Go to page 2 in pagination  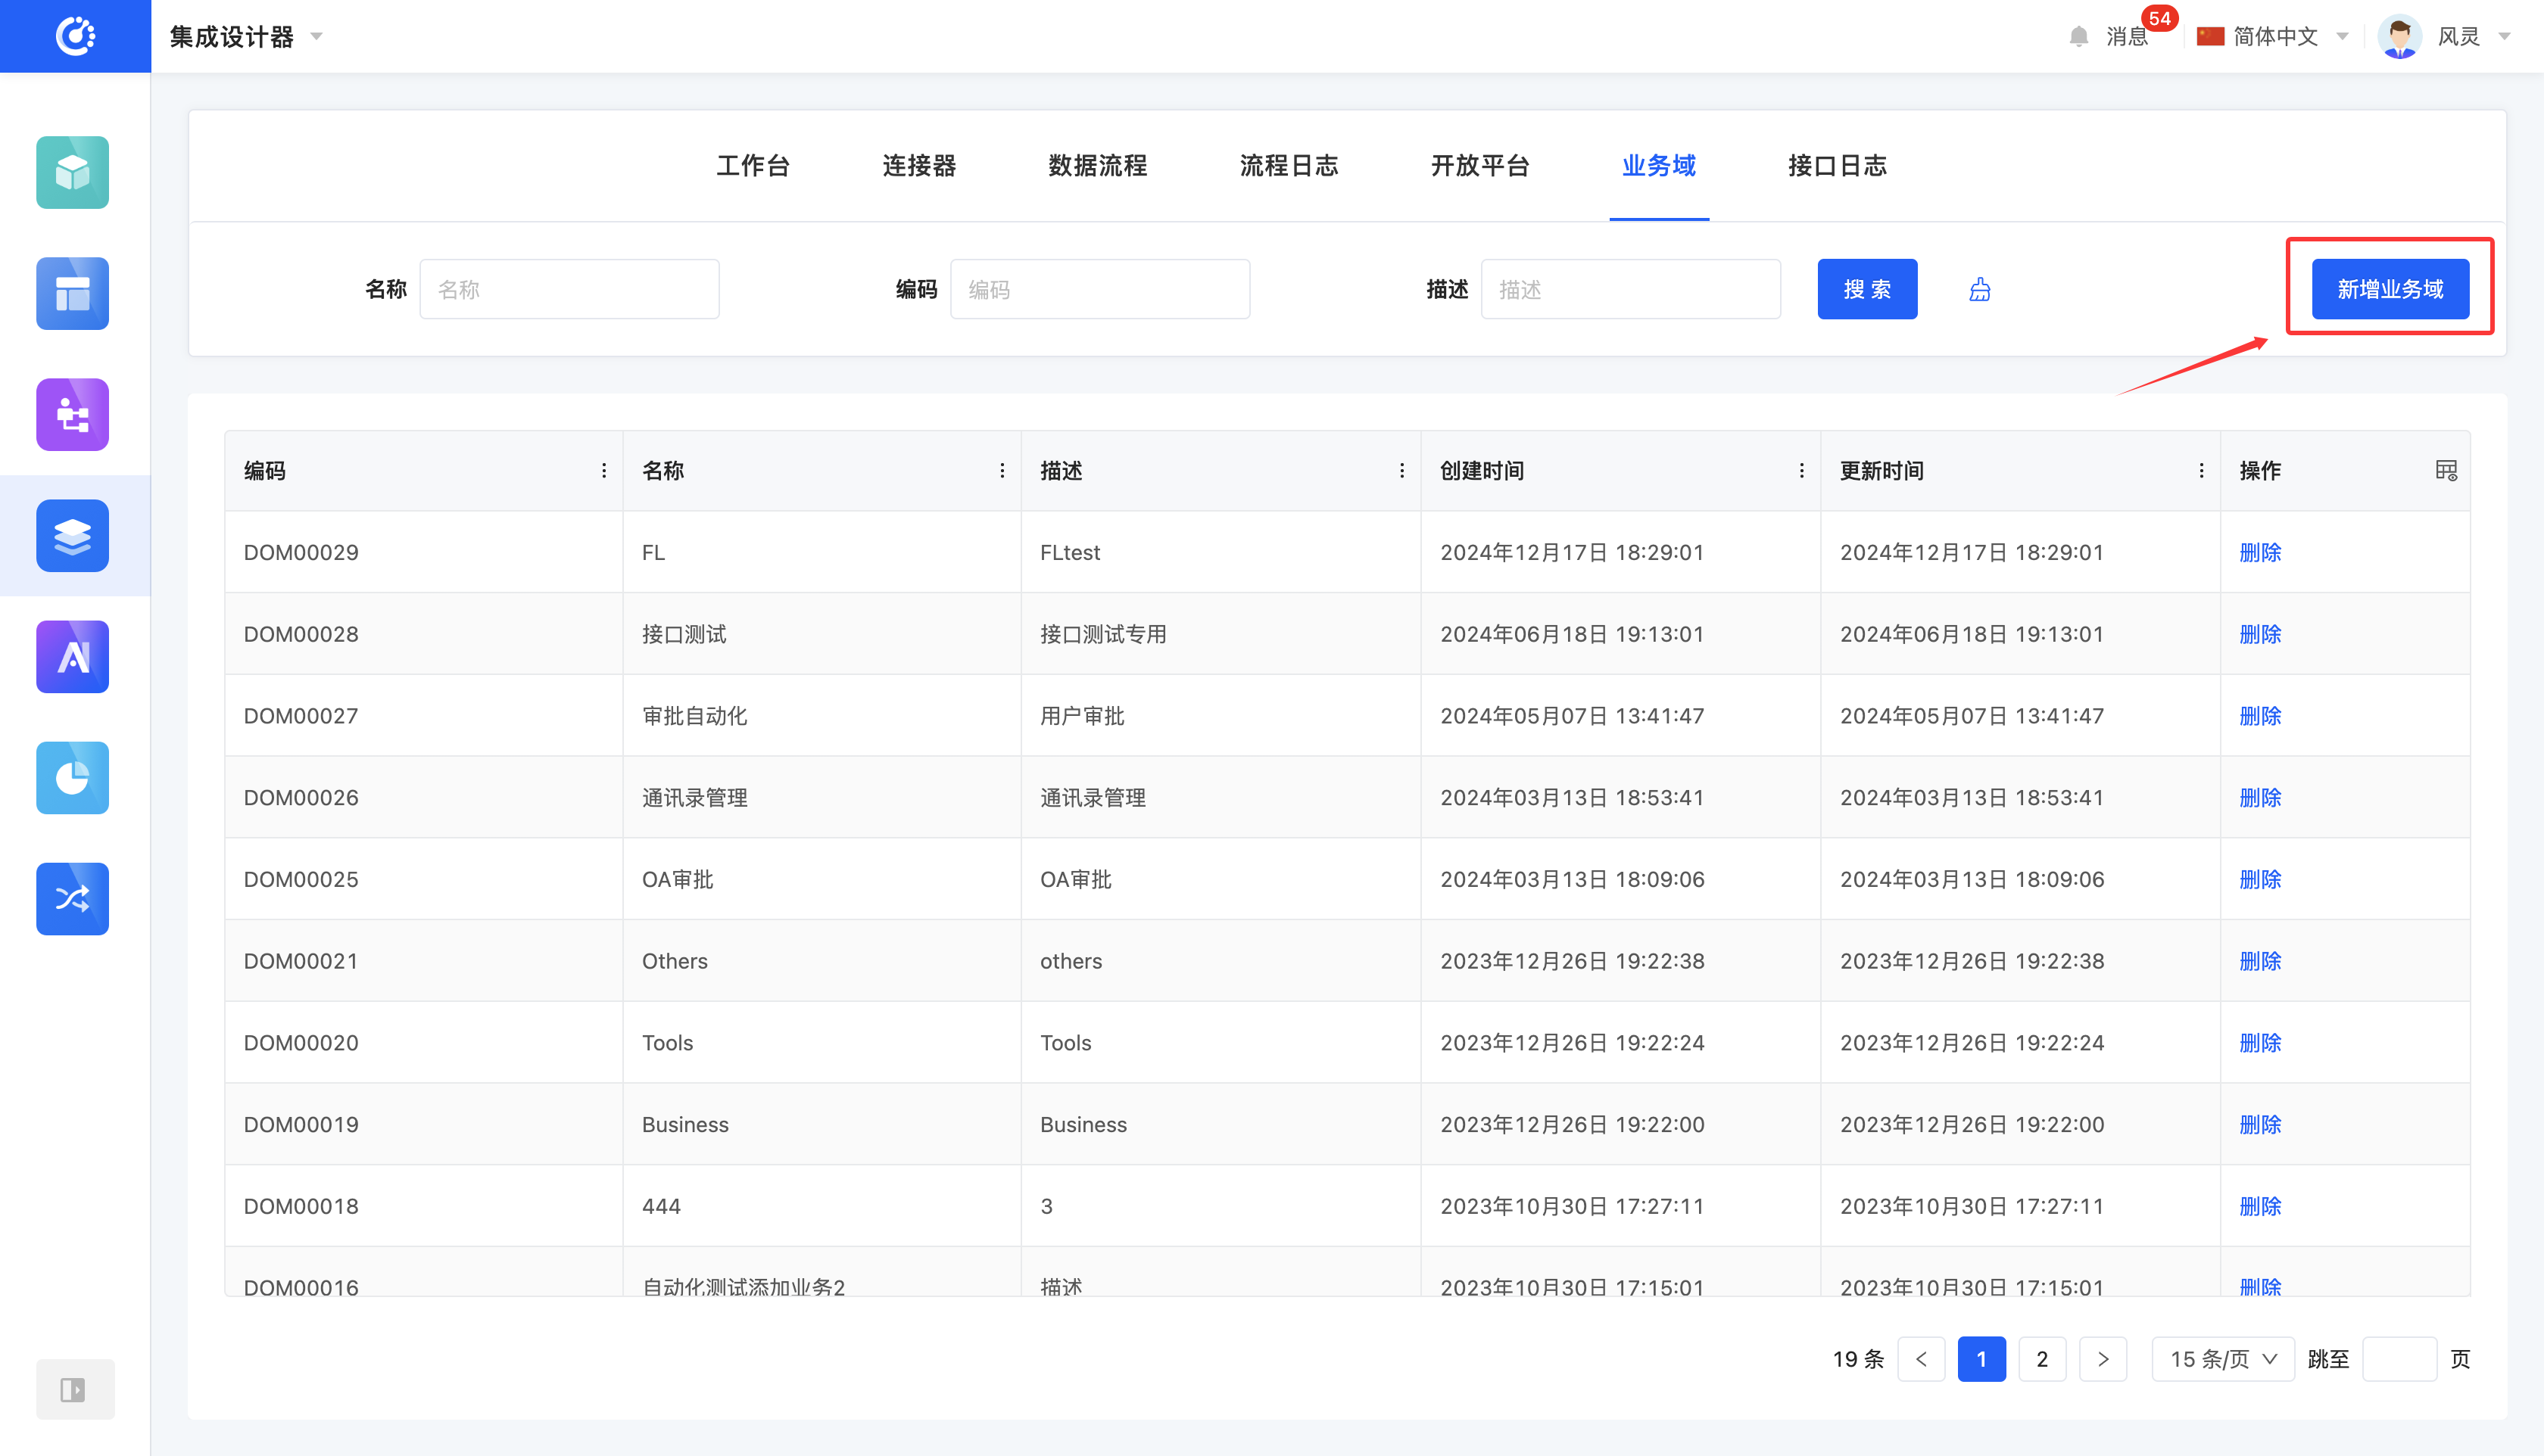pos(2042,1359)
